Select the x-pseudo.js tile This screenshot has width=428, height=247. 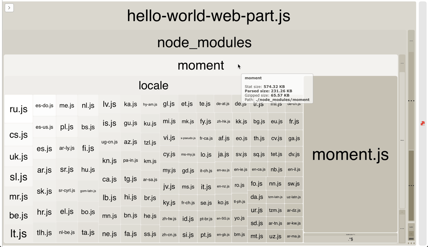tap(188, 138)
